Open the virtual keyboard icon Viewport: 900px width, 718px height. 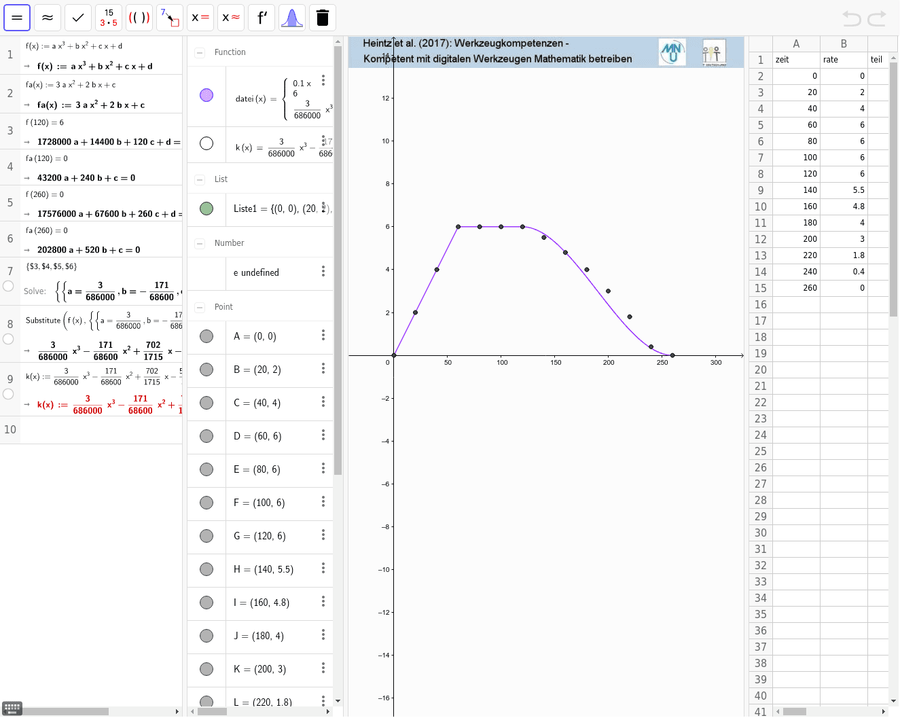(x=12, y=708)
